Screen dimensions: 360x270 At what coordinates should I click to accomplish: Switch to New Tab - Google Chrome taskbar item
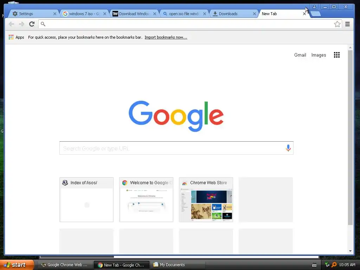[x=121, y=265]
